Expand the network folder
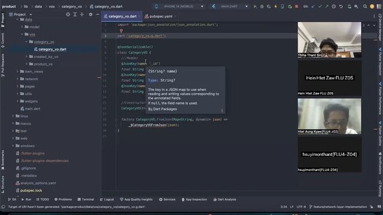 pyautogui.click(x=17, y=79)
